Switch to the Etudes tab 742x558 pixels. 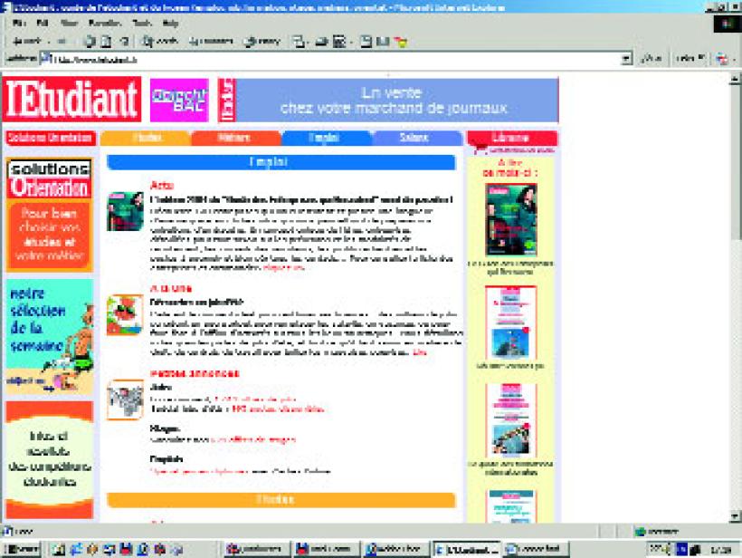(x=146, y=138)
